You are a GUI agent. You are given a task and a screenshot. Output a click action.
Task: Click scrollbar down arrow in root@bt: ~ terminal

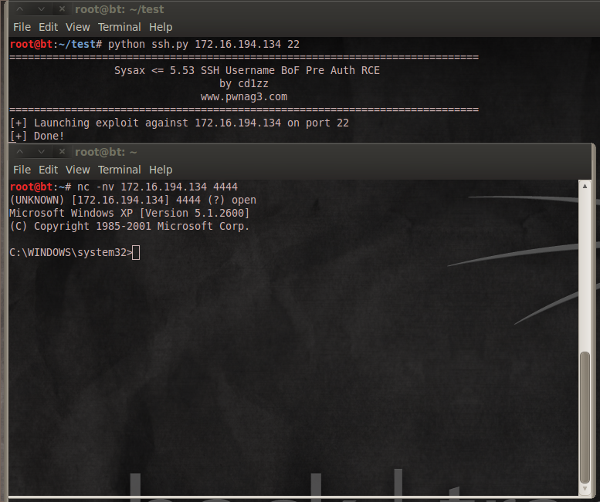click(x=585, y=489)
